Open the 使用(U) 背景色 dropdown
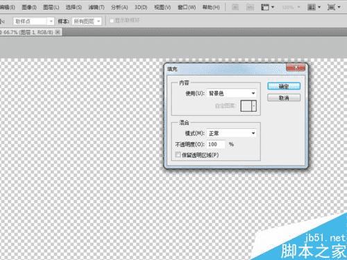 [232, 94]
